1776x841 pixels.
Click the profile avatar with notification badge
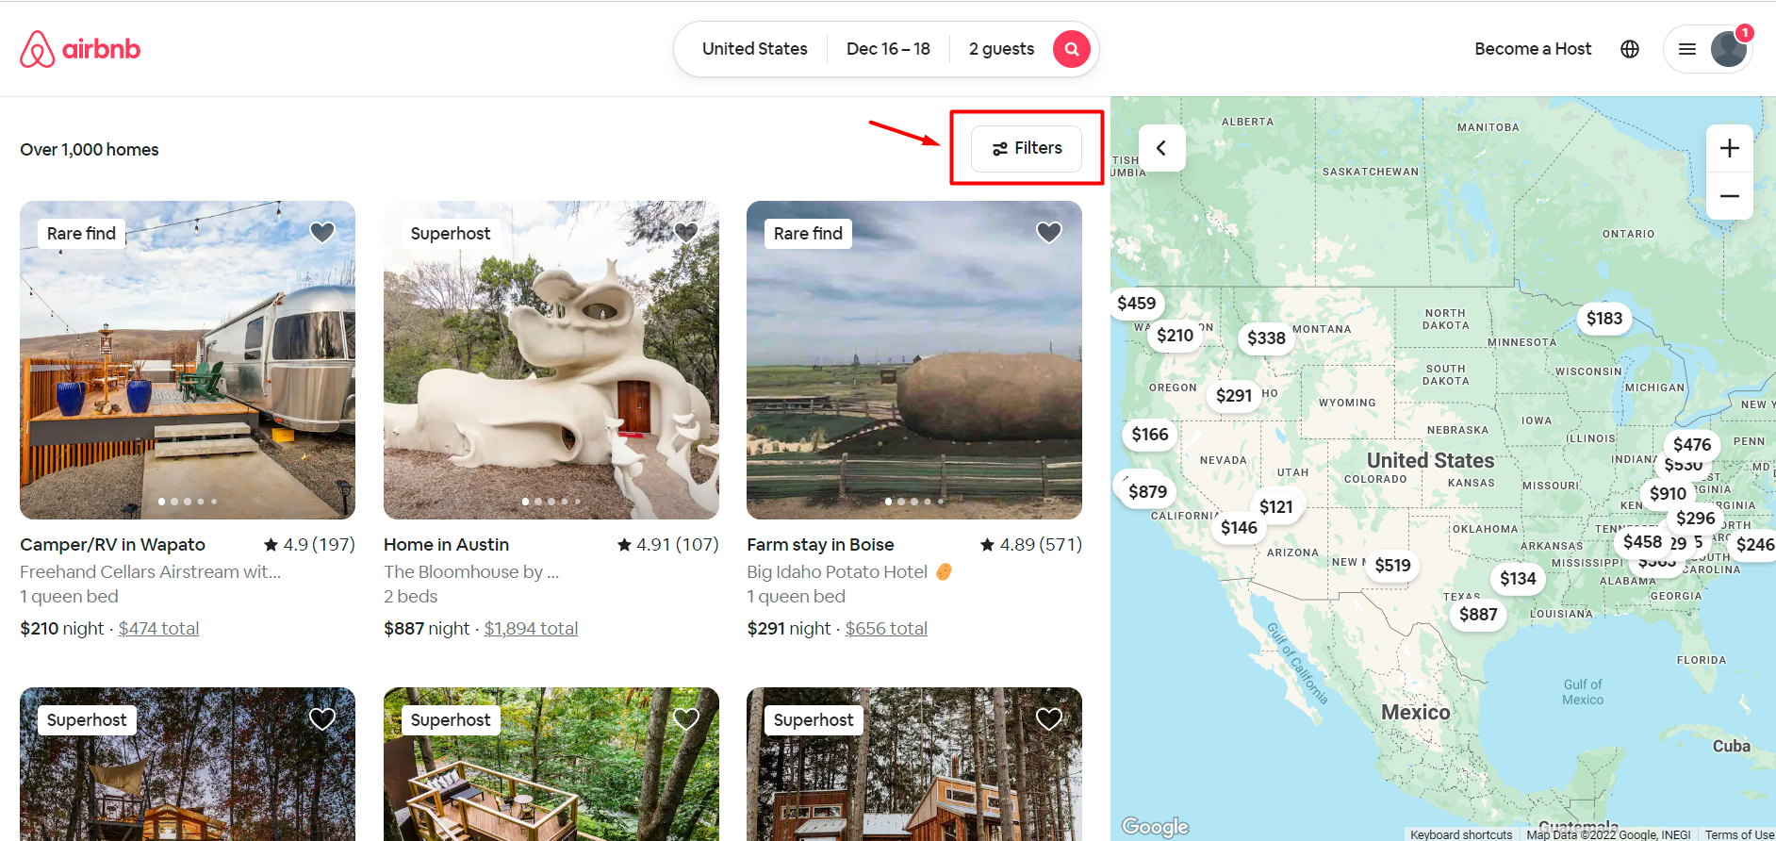pyautogui.click(x=1730, y=49)
